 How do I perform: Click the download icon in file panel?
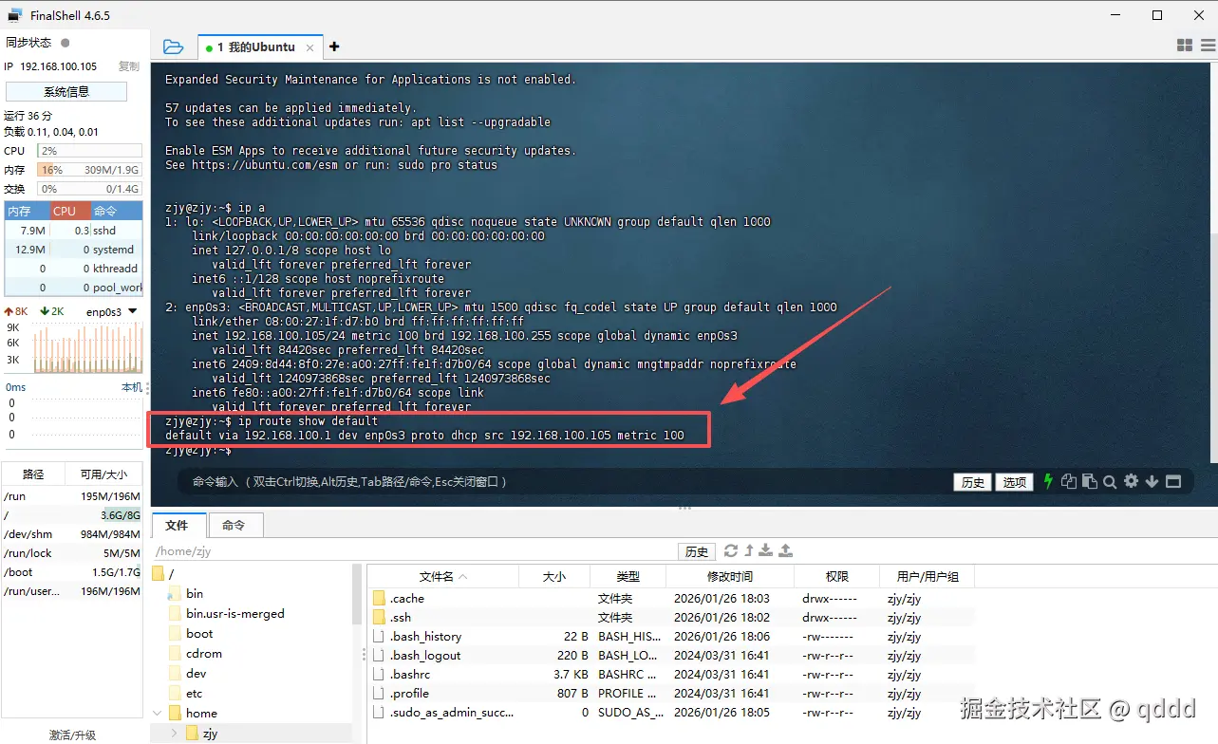pyautogui.click(x=766, y=550)
